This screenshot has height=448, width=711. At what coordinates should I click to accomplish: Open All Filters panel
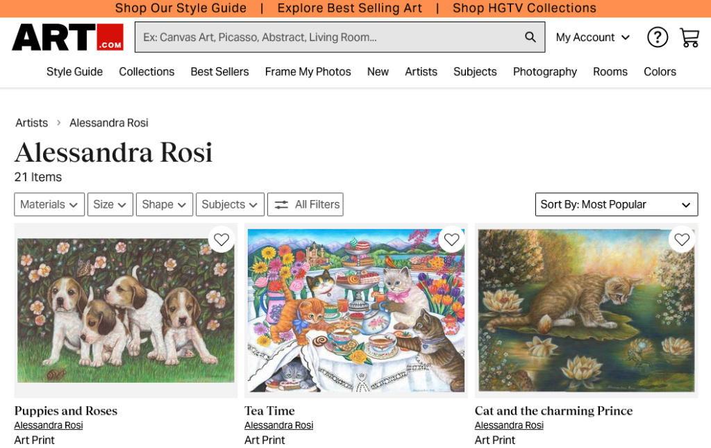click(306, 204)
